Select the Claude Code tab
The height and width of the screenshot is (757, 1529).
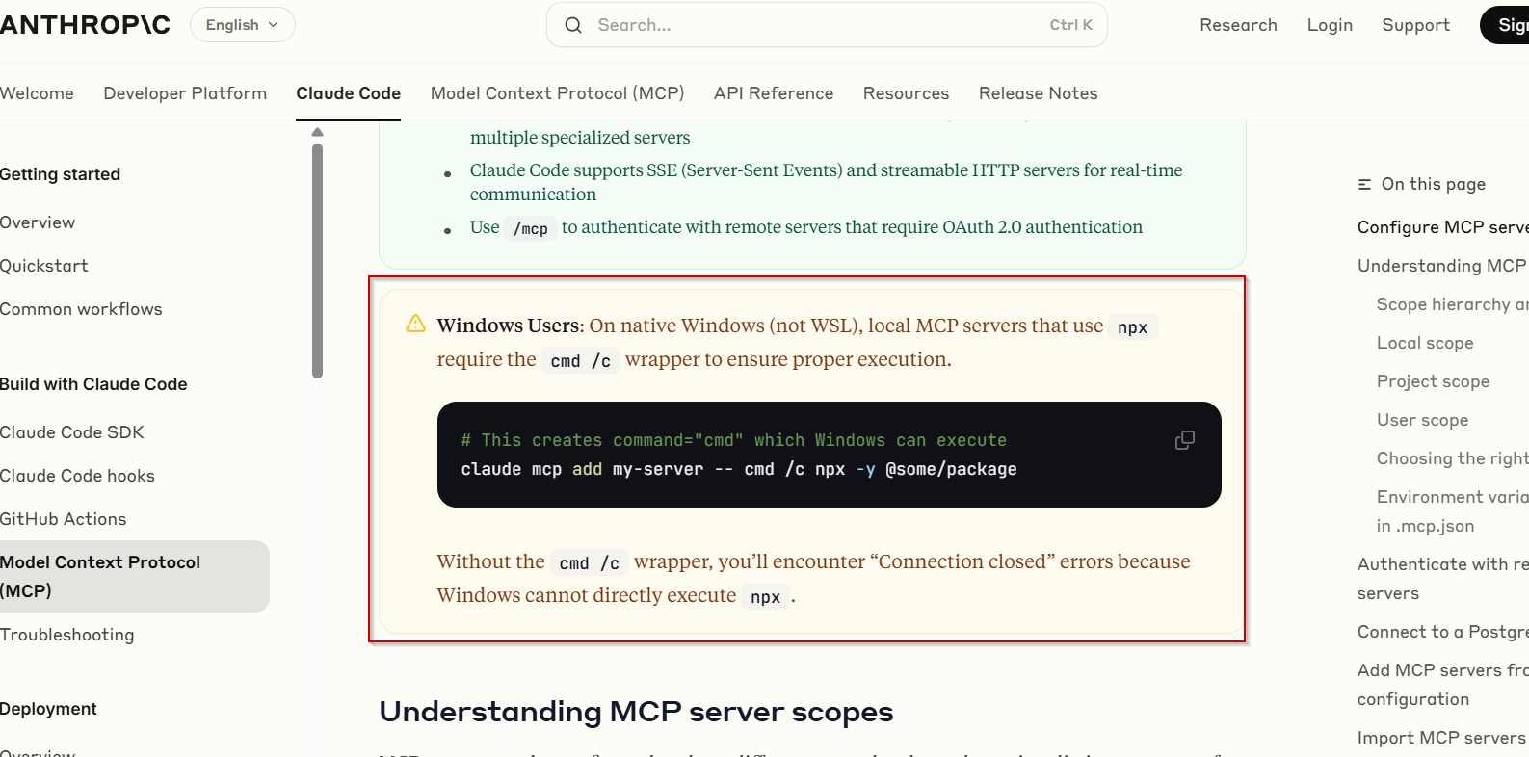348,93
